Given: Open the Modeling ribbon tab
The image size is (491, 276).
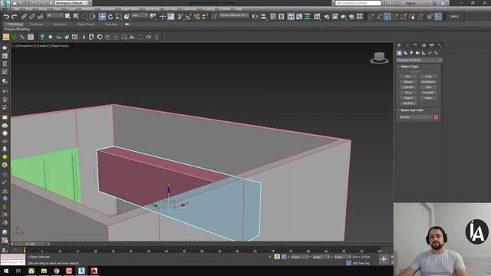Looking at the screenshot, I should [x=15, y=24].
